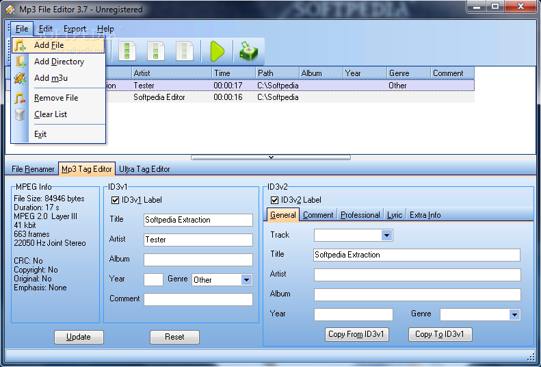Click the Comment column header

[x=453, y=73]
